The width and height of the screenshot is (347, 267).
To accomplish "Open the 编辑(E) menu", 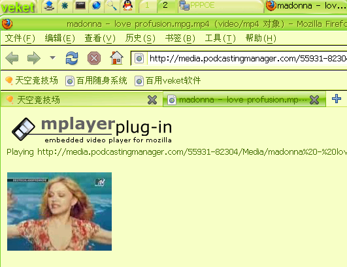I will click(x=59, y=39).
